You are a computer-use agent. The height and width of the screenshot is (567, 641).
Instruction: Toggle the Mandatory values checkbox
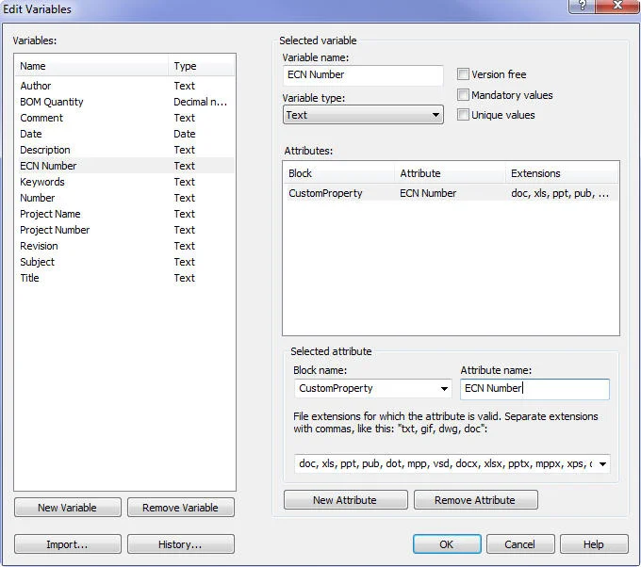pyautogui.click(x=463, y=95)
